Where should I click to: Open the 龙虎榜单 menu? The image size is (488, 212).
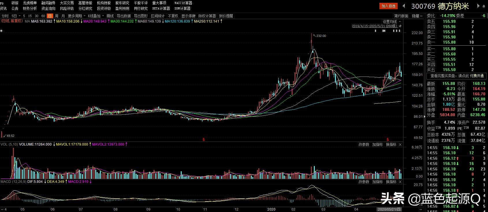pyautogui.click(x=30, y=3)
